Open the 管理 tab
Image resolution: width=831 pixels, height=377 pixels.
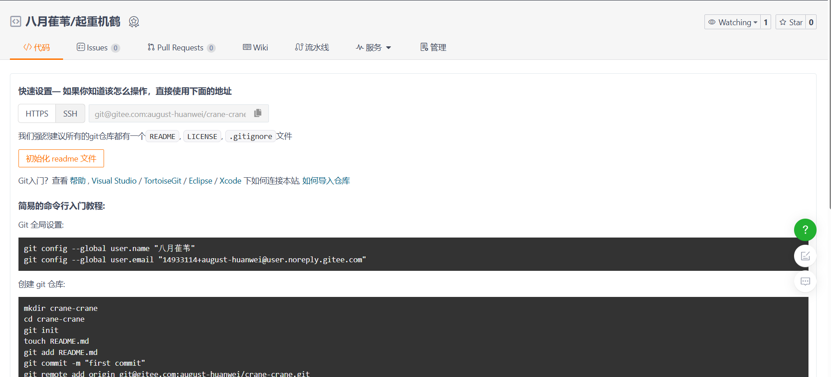(433, 47)
